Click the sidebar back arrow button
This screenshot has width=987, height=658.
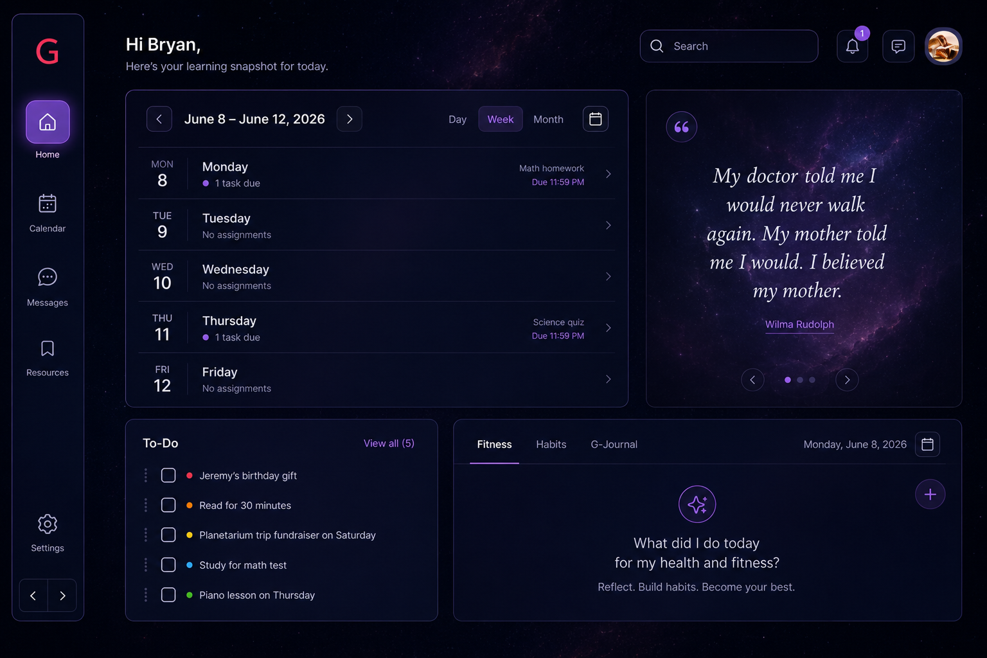point(33,596)
